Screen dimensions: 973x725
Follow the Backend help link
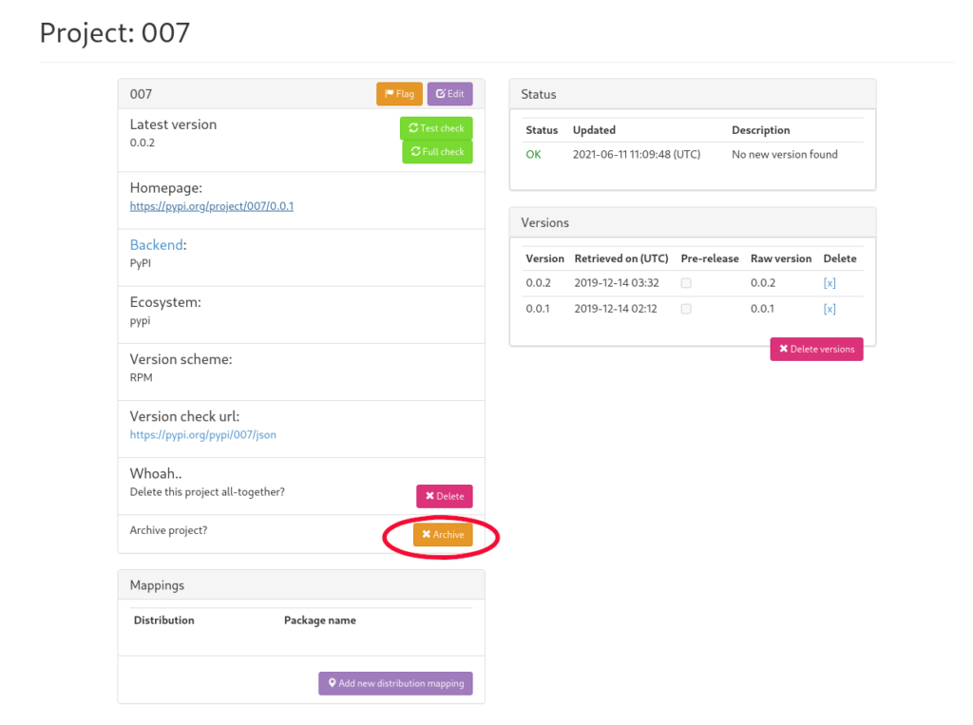point(157,244)
